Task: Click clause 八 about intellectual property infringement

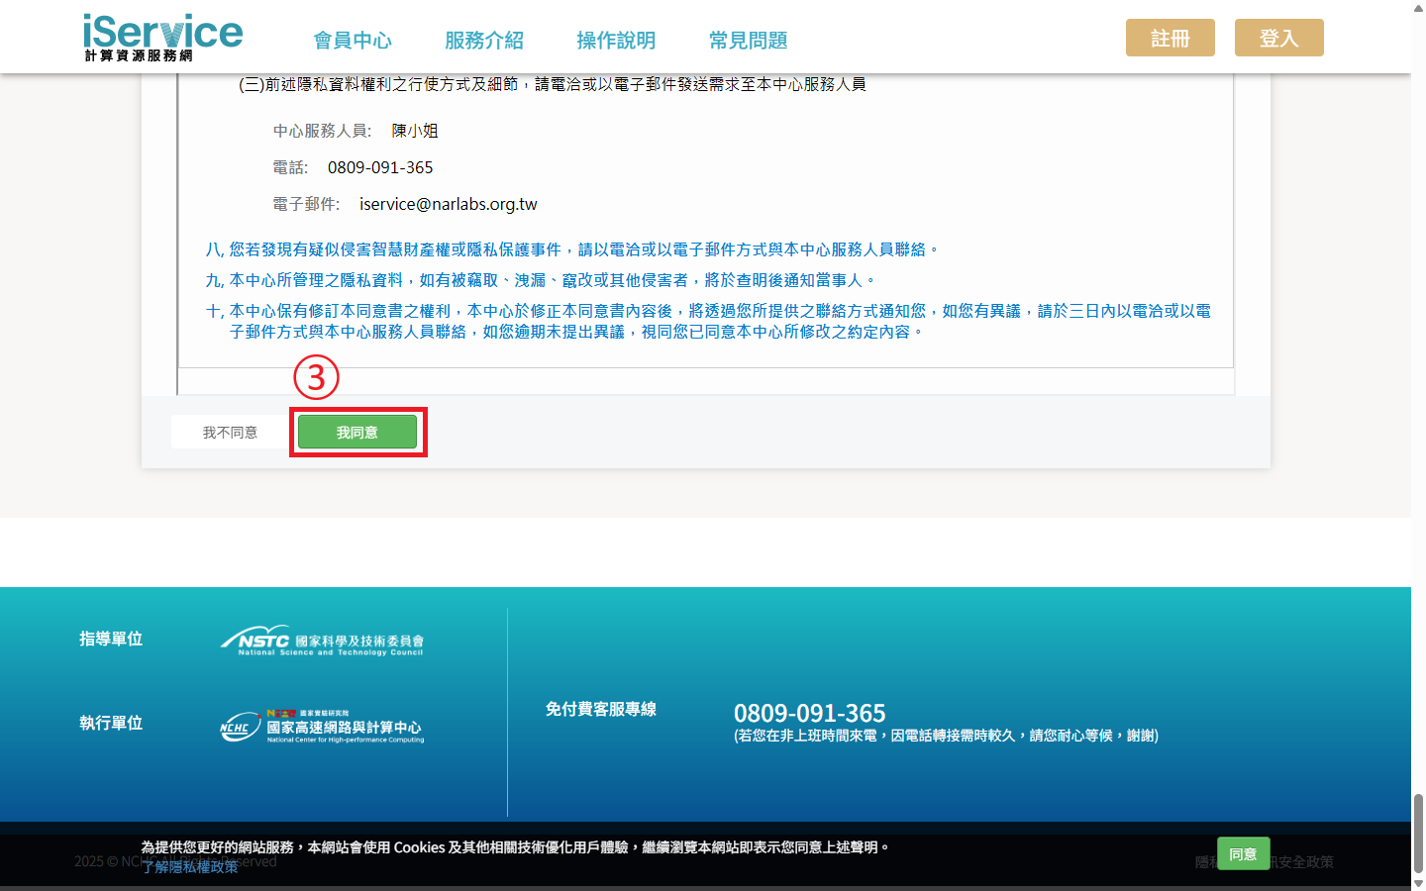Action: tap(571, 249)
